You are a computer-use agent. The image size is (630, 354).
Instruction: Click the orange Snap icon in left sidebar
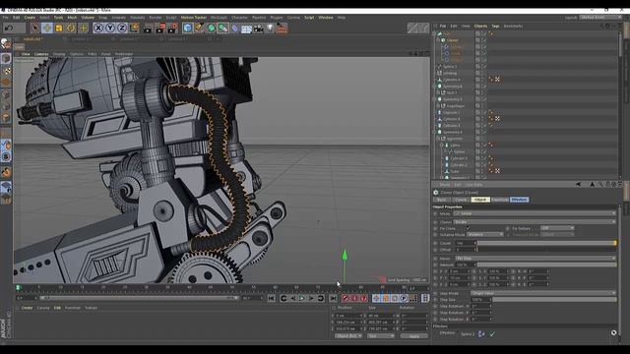click(6, 172)
